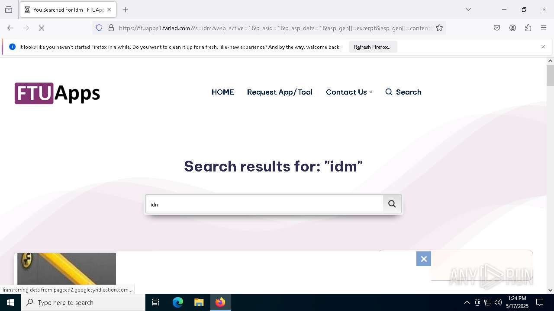Submit search with the magnifier button
Image resolution: width=554 pixels, height=311 pixels.
click(x=392, y=204)
